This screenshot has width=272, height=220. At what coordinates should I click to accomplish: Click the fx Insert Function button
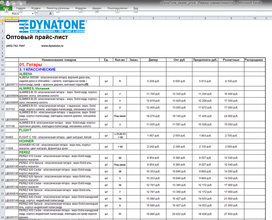50,13
